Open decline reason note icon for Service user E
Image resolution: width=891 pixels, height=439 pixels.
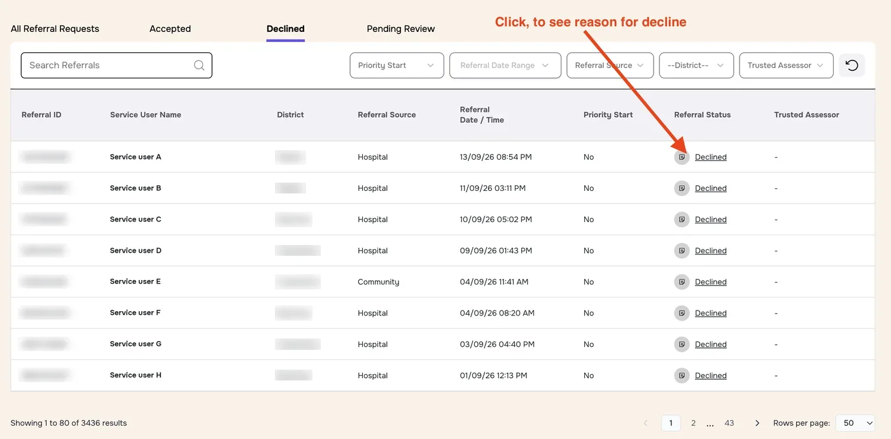[x=682, y=281]
